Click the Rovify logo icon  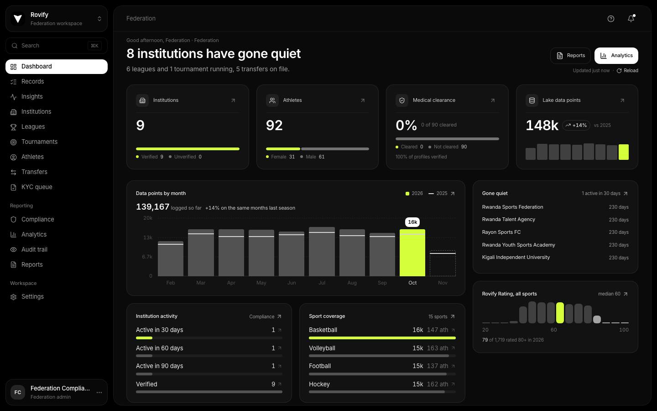pyautogui.click(x=18, y=19)
